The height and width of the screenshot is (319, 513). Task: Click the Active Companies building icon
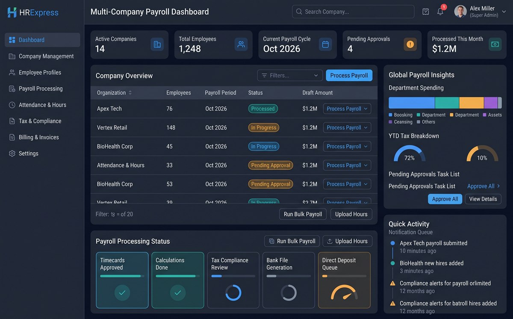pyautogui.click(x=157, y=44)
